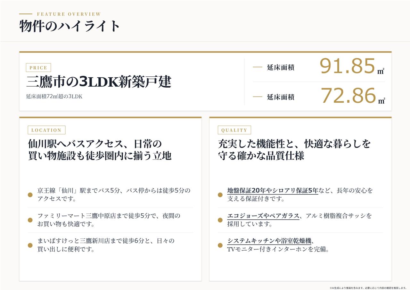The width and height of the screenshot is (410, 290).
Task: Click the AI生成 disclaimer footnote text
Action: tap(368, 288)
